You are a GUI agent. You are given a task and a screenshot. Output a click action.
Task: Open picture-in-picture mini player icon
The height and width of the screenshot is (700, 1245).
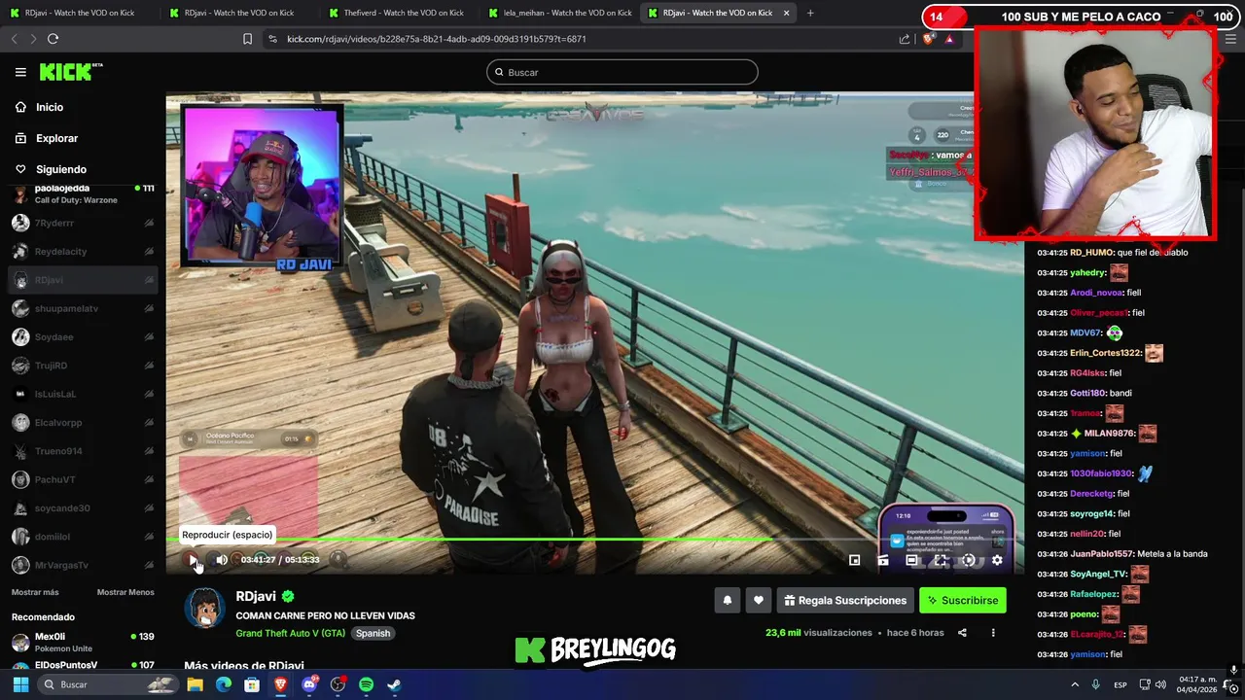pyautogui.click(x=854, y=560)
